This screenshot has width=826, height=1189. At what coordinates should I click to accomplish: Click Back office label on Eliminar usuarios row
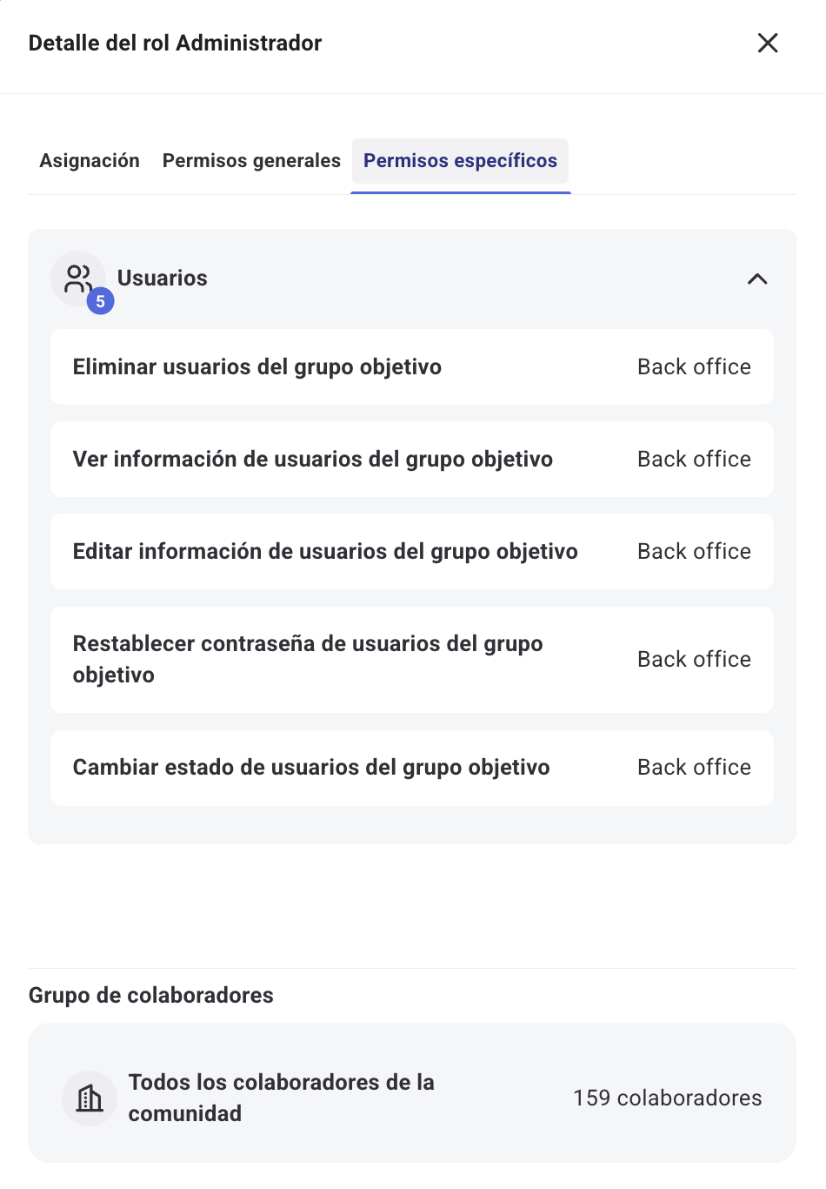pos(694,366)
